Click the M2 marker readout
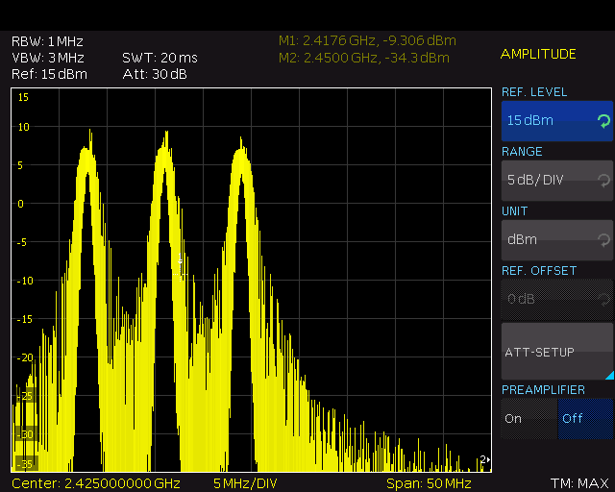Screen dimensions: 615x492 [364, 58]
